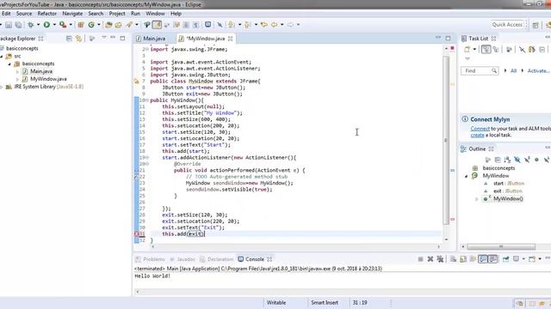Open the Navigate menu
The height and width of the screenshot is (309, 551).
[x=72, y=14]
